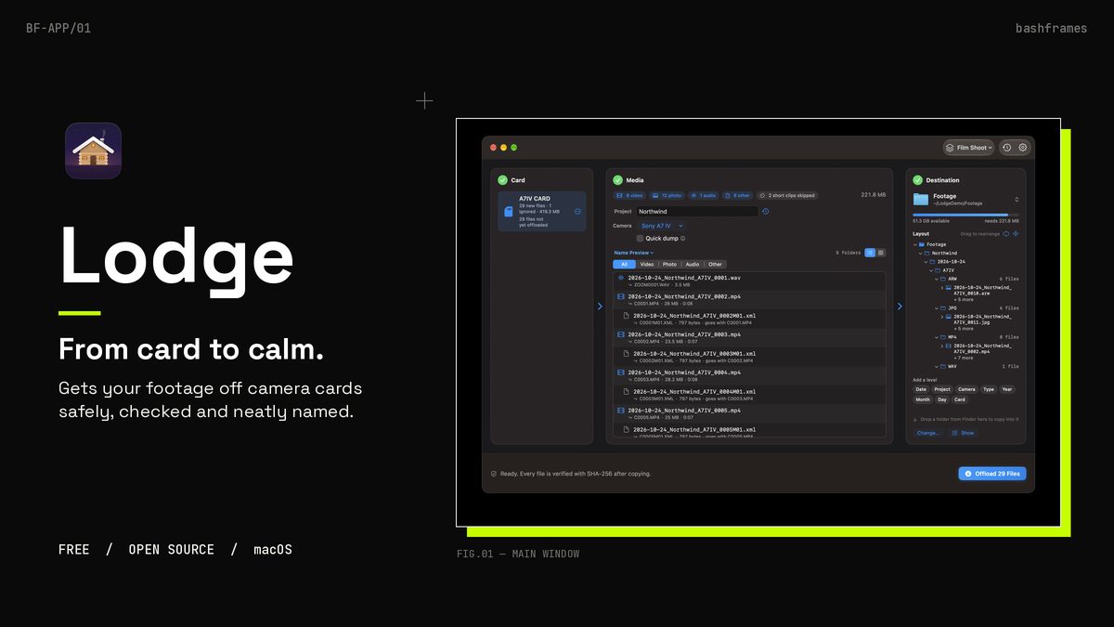1114x627 pixels.
Task: Add the Date level chip
Action: click(921, 389)
